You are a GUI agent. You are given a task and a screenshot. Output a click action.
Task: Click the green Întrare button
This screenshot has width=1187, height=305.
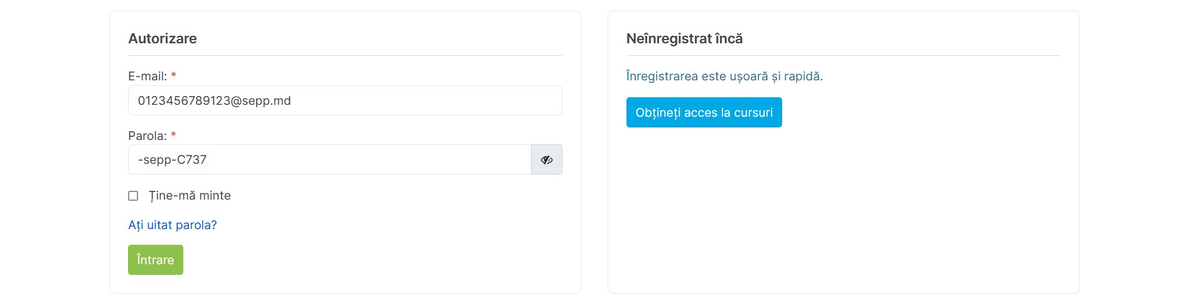(x=156, y=260)
